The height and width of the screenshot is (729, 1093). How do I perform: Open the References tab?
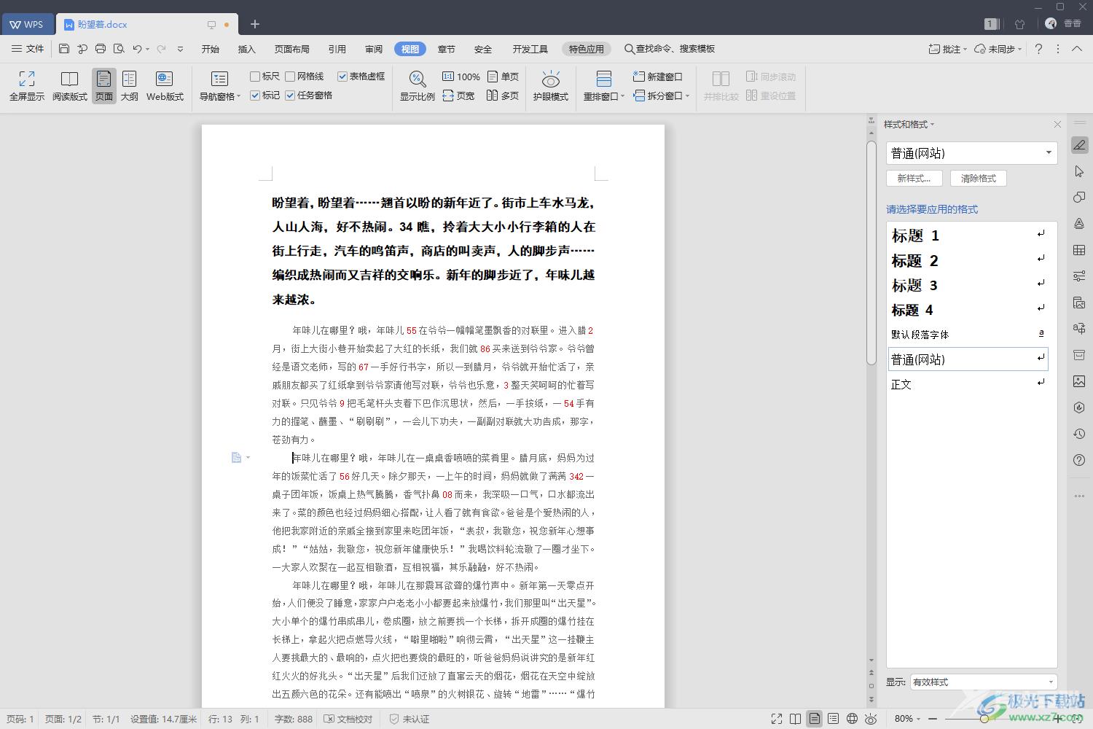coord(337,49)
